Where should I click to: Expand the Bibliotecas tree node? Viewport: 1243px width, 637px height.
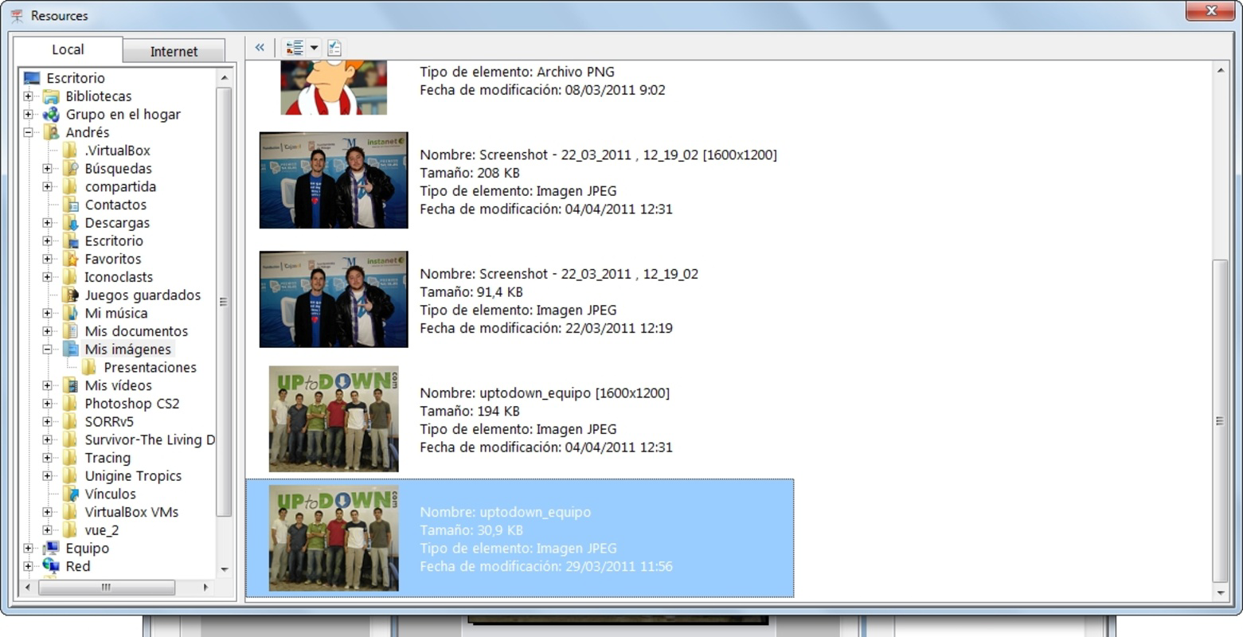pos(28,96)
